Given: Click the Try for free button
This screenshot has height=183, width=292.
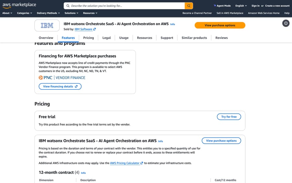Looking at the screenshot, I should tap(229, 117).
